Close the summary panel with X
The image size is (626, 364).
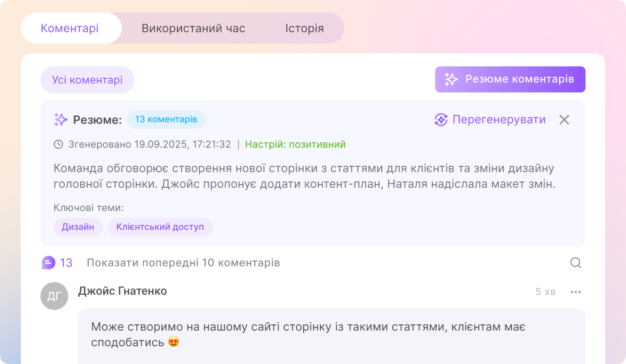point(564,120)
